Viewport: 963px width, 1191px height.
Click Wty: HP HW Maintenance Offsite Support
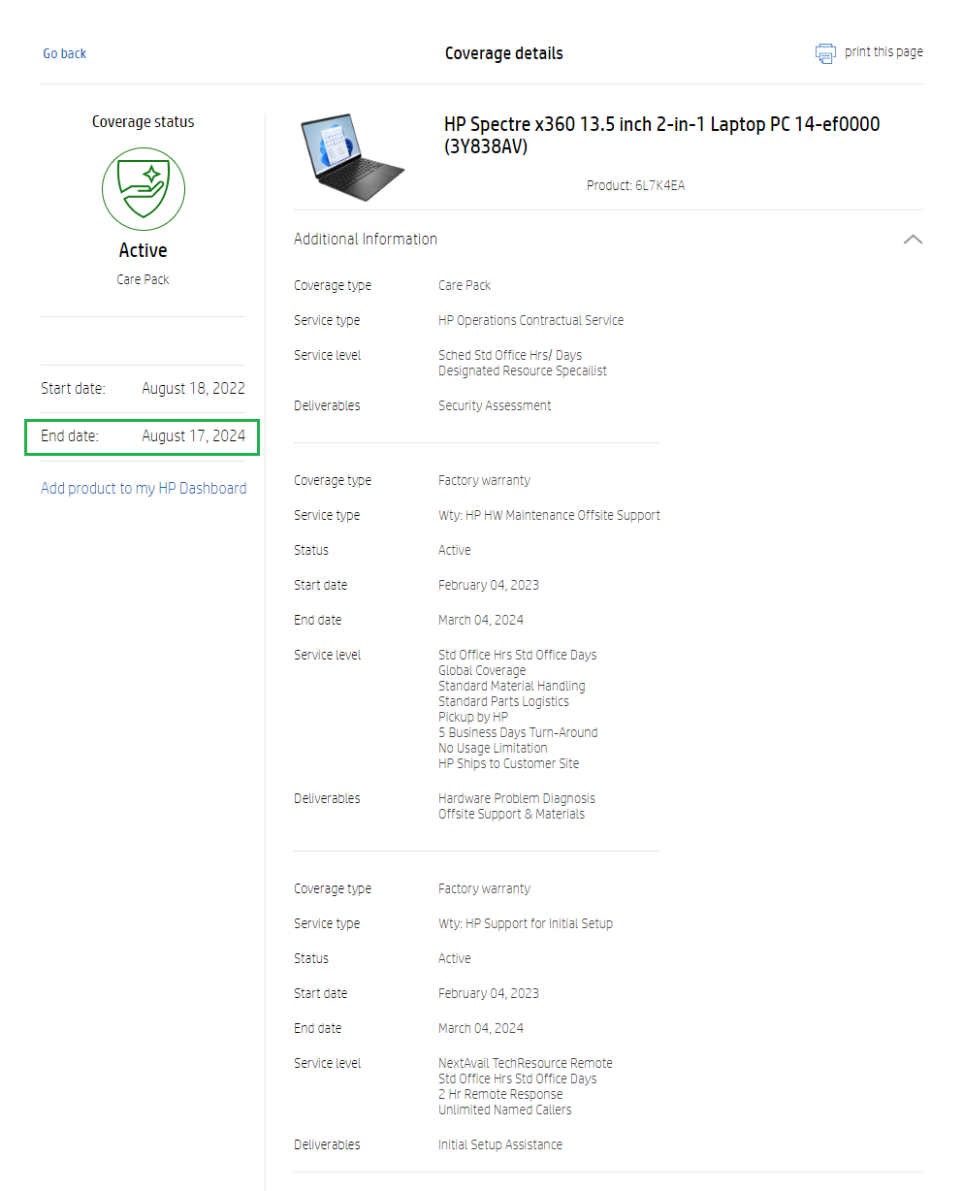tap(549, 516)
